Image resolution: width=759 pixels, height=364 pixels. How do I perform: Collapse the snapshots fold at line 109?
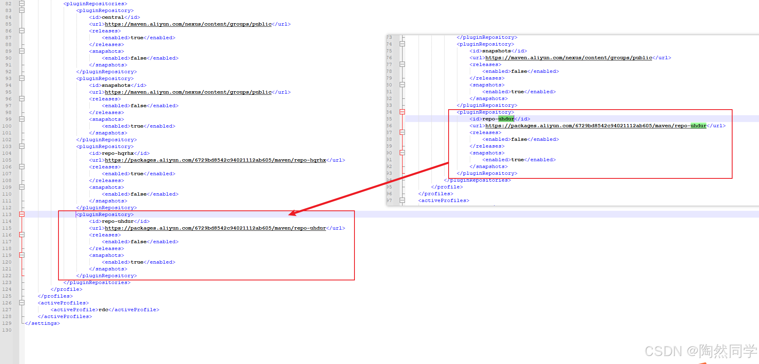22,187
